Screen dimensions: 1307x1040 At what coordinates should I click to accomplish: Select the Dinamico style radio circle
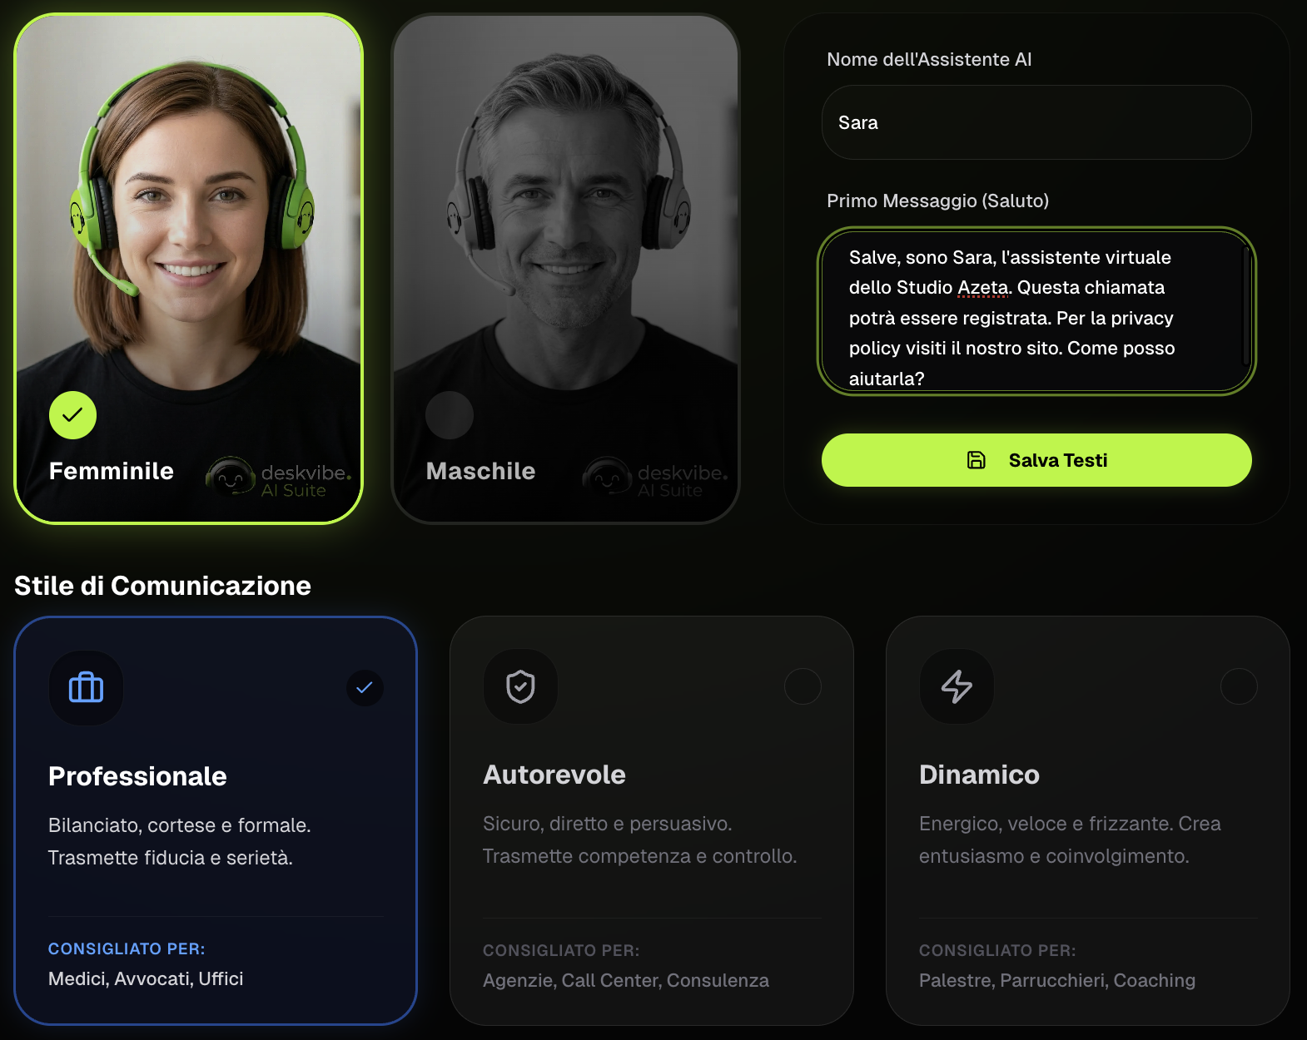tap(1239, 686)
